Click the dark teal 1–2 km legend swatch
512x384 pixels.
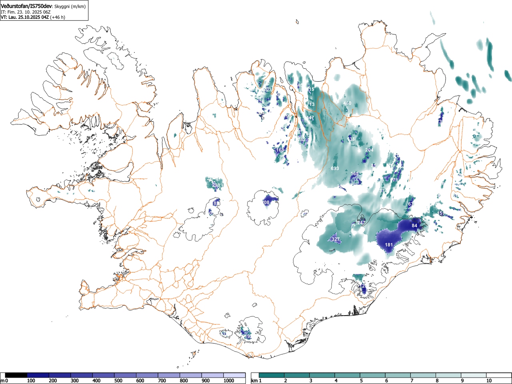pos(272,375)
